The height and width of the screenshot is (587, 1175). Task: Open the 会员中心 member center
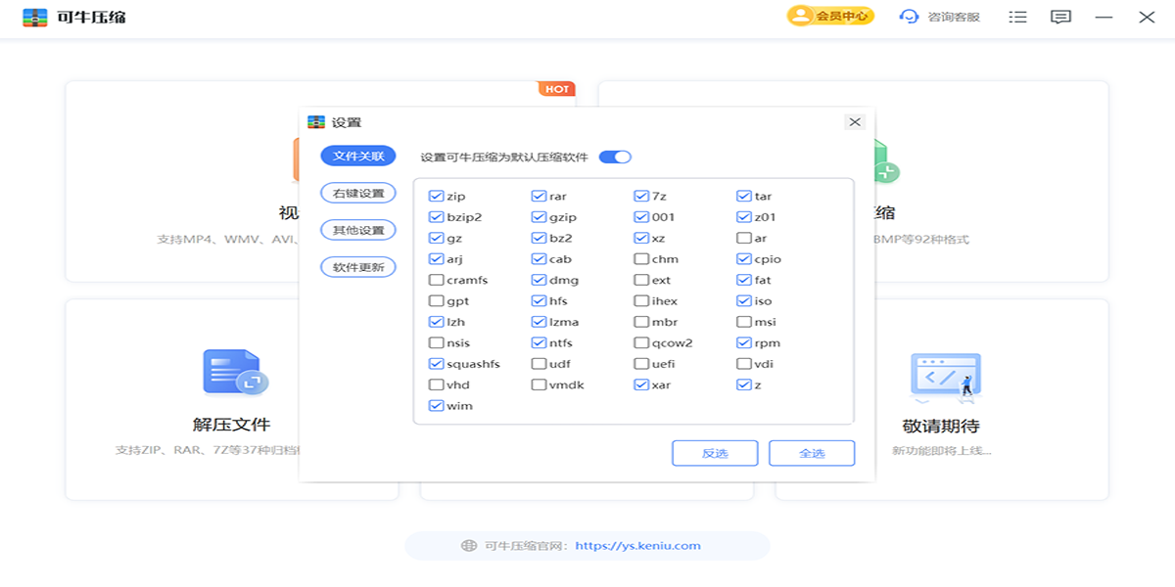(x=830, y=17)
